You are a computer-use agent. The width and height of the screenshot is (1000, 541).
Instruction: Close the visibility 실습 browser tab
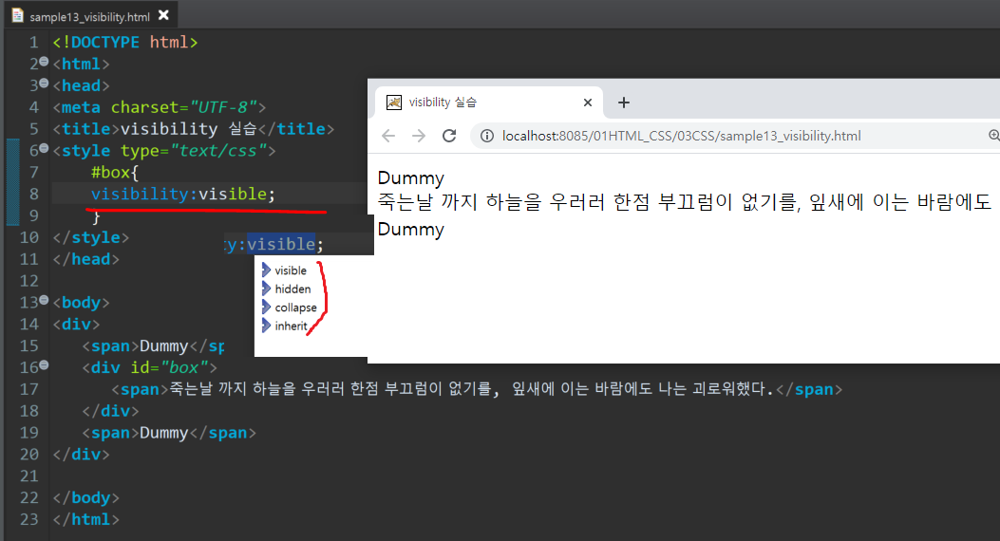[x=588, y=103]
